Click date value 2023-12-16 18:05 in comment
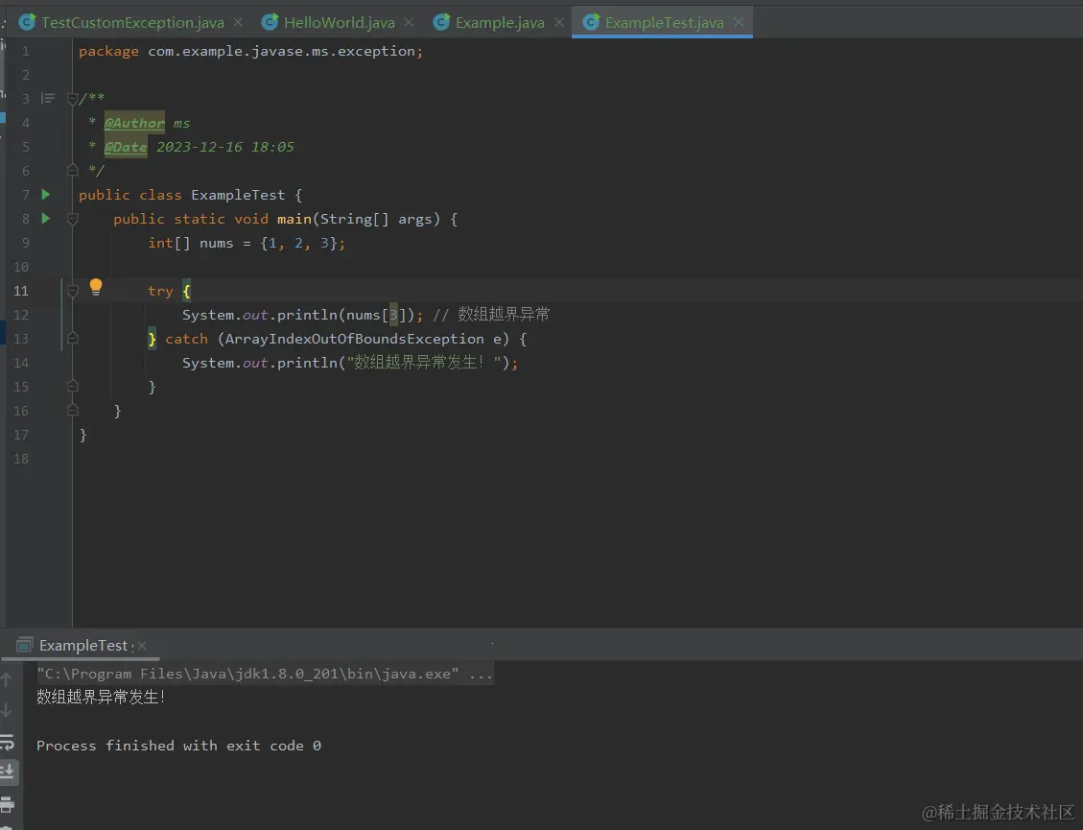 [x=225, y=147]
